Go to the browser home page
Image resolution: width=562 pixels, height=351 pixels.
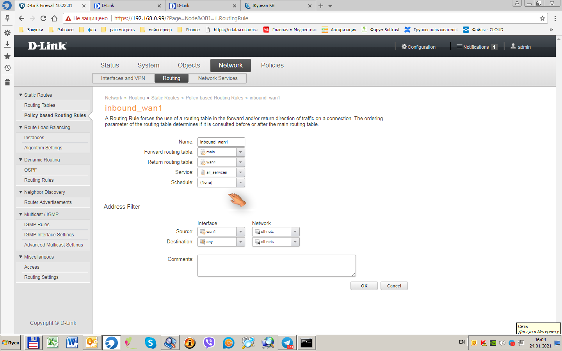coord(54,18)
